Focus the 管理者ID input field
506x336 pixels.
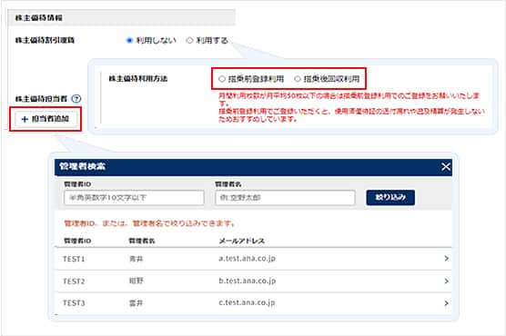pos(135,197)
